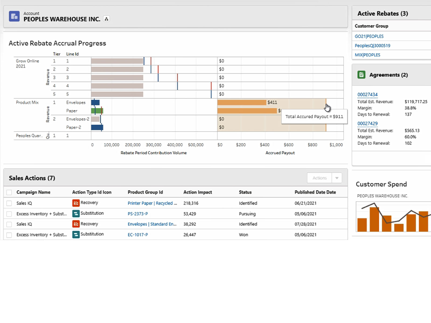Check the Sales IQ 218,316 row checkbox
Screen dimensions: 431x323
(9, 203)
